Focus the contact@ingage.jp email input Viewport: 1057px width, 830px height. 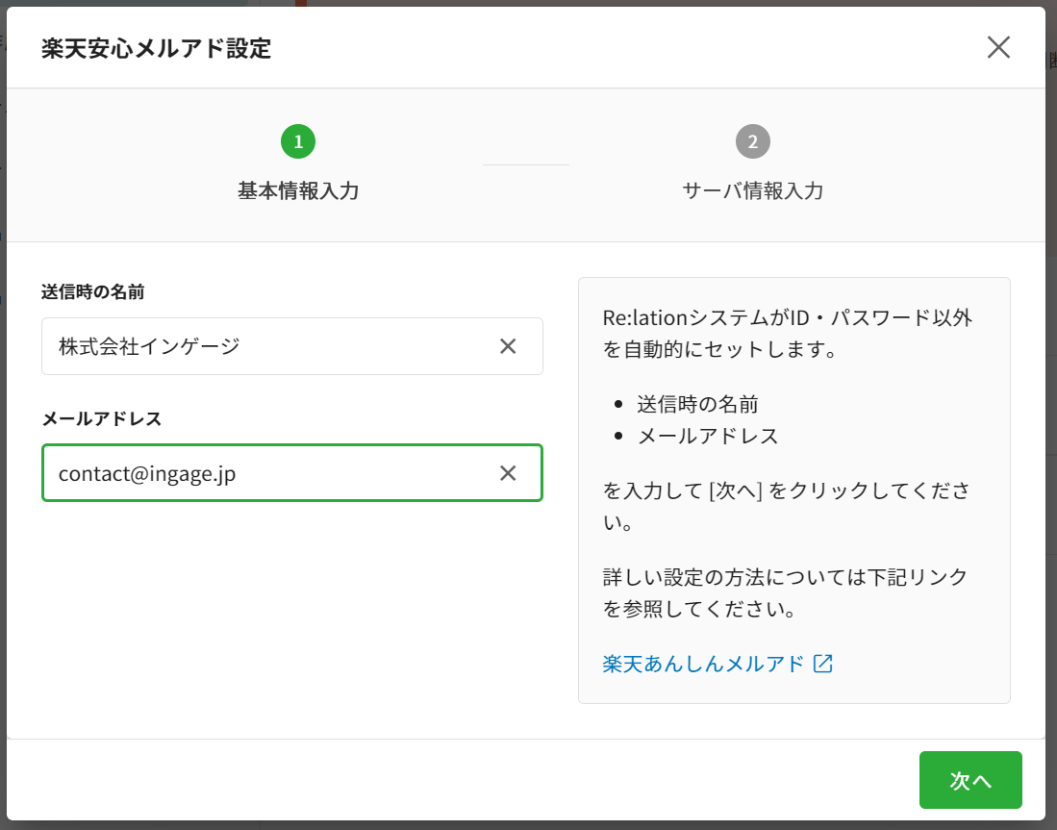(x=269, y=473)
